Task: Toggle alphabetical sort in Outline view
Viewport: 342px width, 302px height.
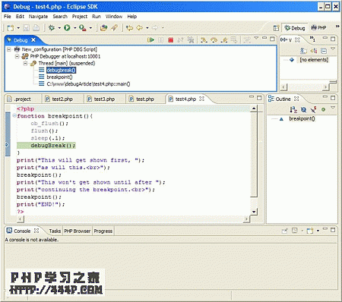Action: (293, 109)
